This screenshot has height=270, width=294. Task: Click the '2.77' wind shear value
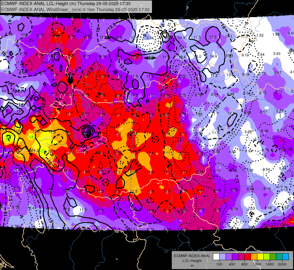click(x=262, y=73)
